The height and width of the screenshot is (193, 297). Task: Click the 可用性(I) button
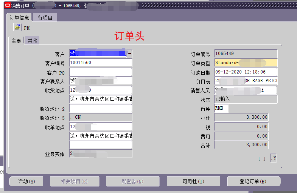193,181
